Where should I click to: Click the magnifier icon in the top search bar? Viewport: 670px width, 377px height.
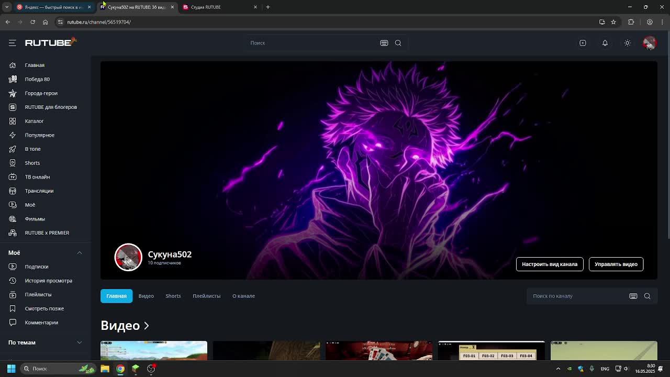398,43
